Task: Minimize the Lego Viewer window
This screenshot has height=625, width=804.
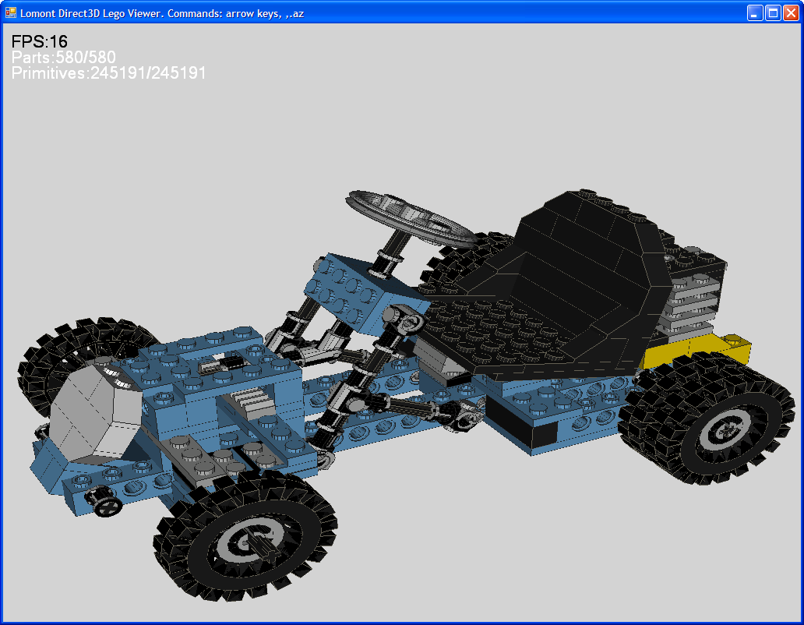Action: click(755, 13)
